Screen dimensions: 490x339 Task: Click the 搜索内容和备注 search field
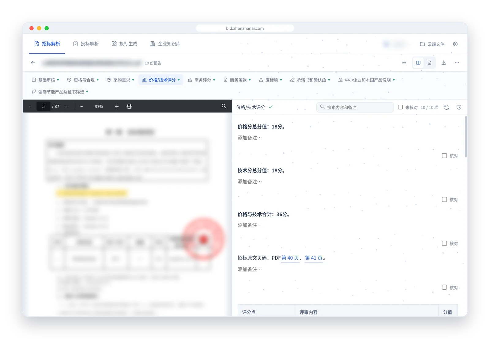click(355, 107)
